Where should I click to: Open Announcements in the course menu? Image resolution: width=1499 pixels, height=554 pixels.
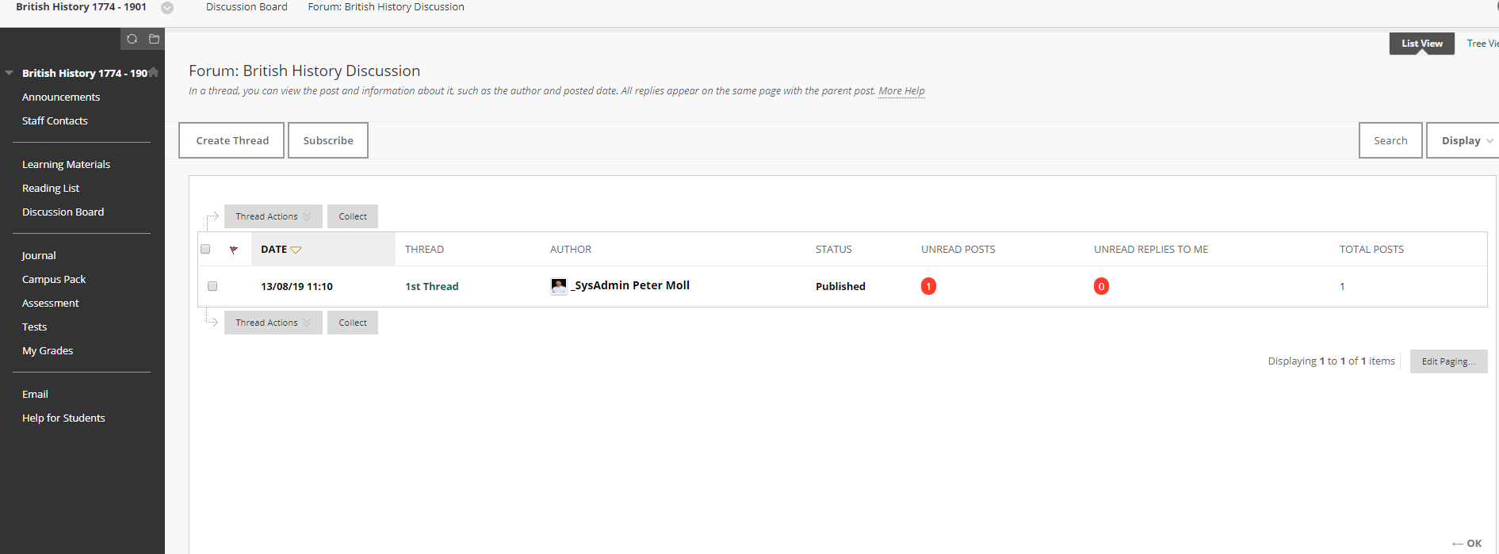61,97
